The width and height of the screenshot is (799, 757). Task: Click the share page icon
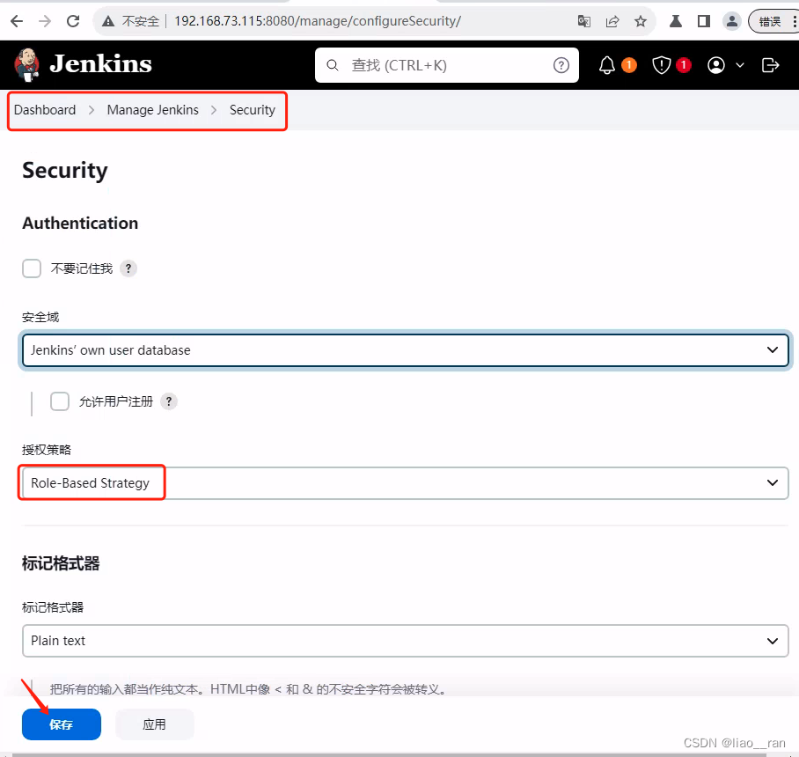tap(612, 21)
